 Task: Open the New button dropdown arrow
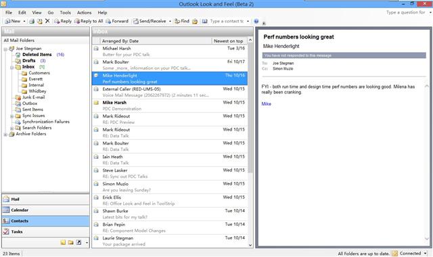(x=24, y=21)
